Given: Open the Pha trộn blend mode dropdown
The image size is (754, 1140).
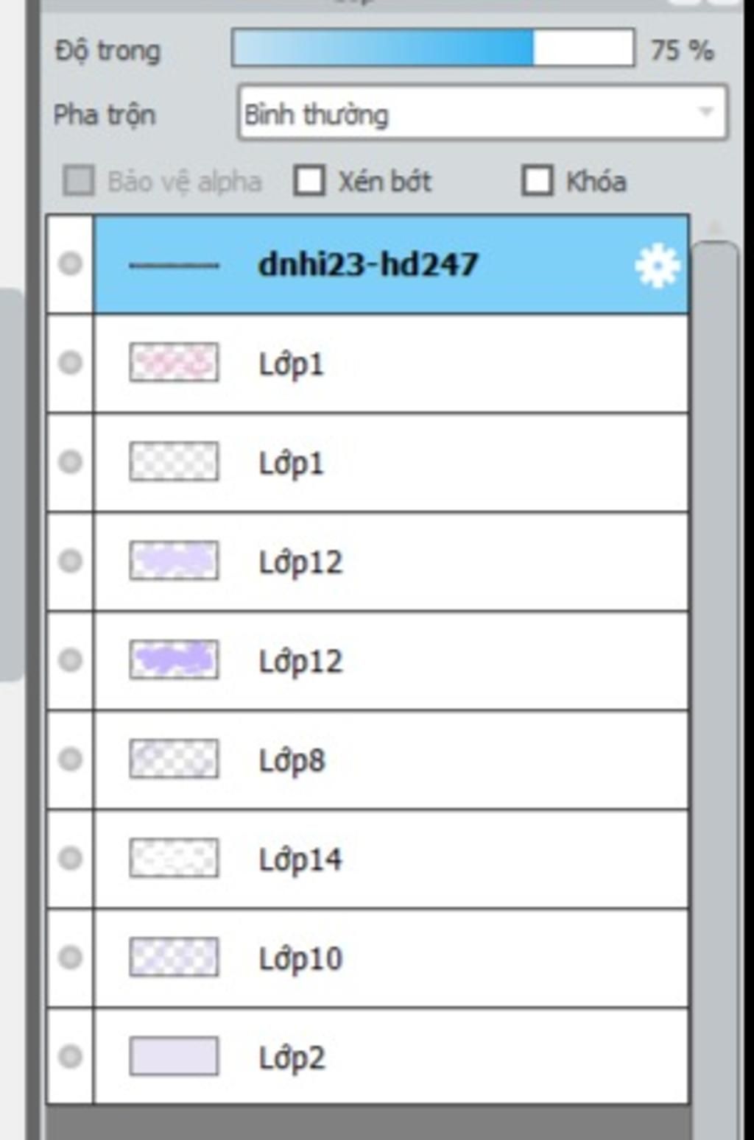Looking at the screenshot, I should point(482,113).
